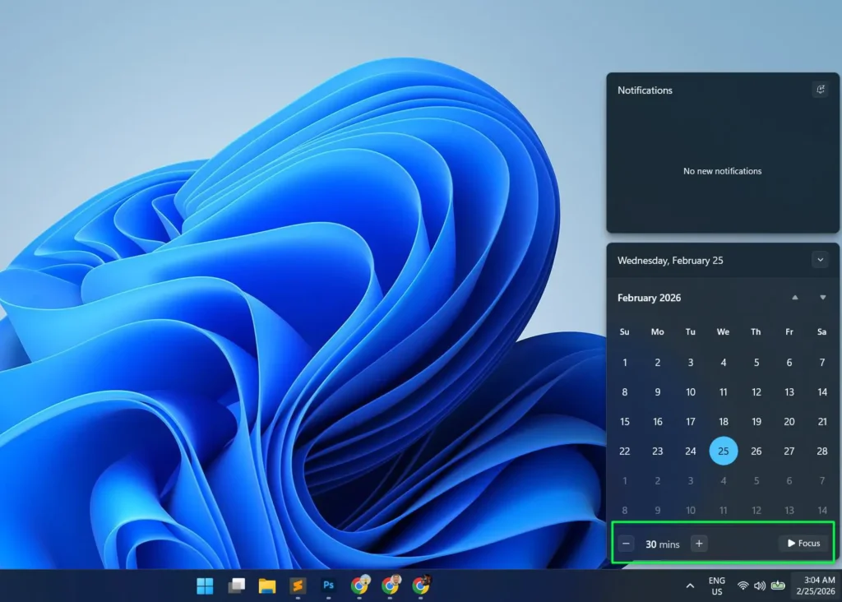Click the volume speaker icon in tray

click(759, 586)
